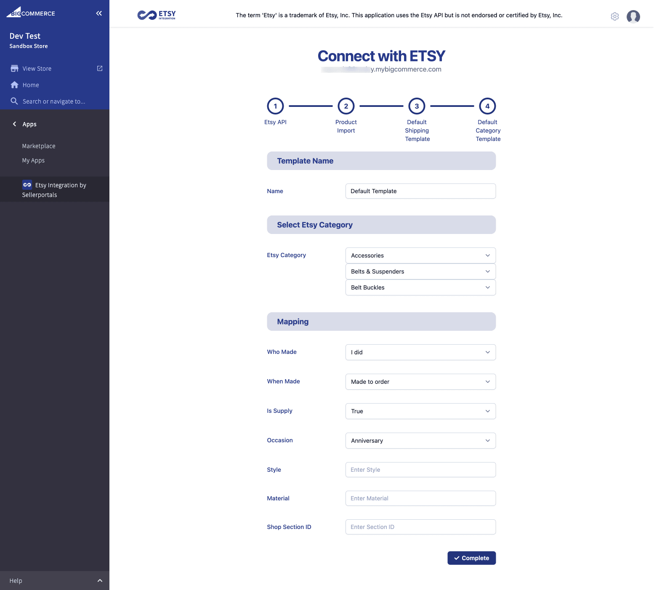Click the Default Shipping Template label
Image resolution: width=654 pixels, height=590 pixels.
(x=417, y=130)
